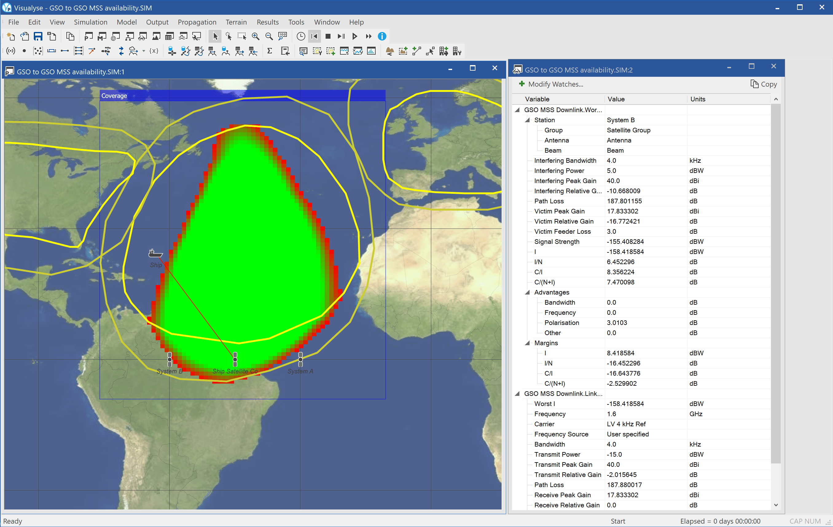Collapse the Station tree node
This screenshot has height=527, width=833.
click(528, 120)
